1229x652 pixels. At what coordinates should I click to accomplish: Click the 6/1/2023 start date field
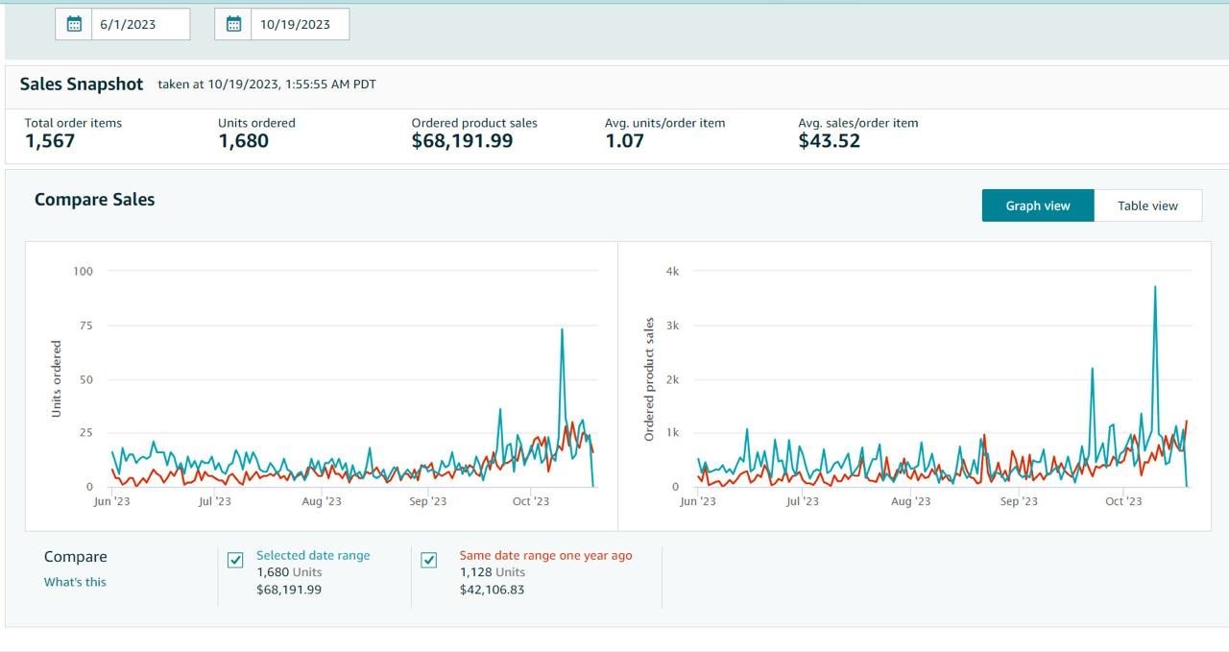tap(140, 24)
